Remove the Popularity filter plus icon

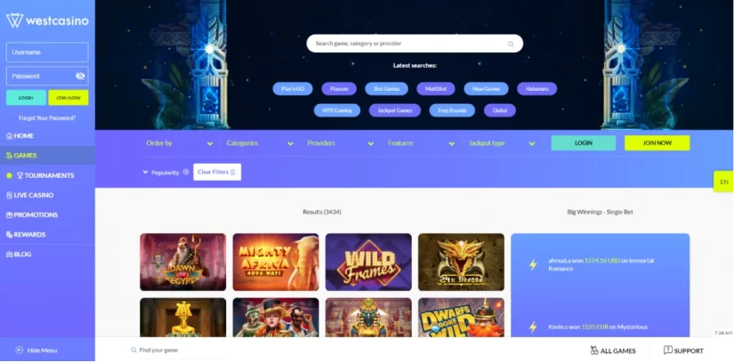click(186, 172)
